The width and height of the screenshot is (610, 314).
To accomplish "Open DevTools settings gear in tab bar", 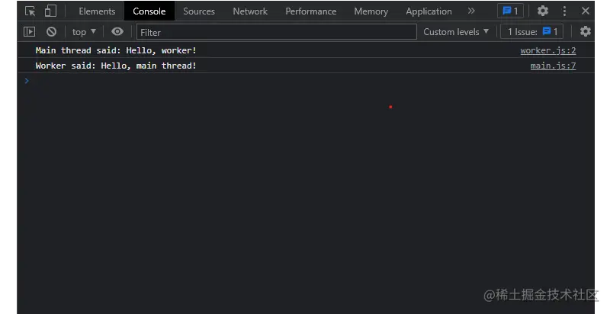I will (543, 11).
